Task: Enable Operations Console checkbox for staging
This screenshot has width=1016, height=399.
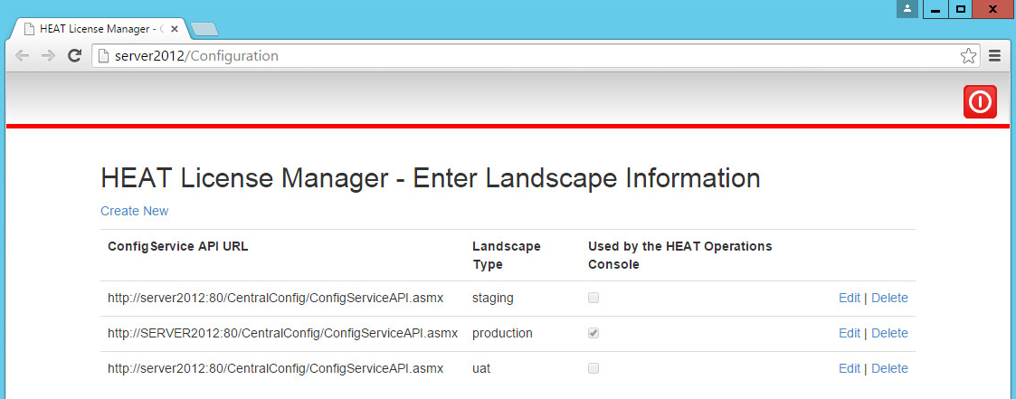Action: click(x=593, y=298)
